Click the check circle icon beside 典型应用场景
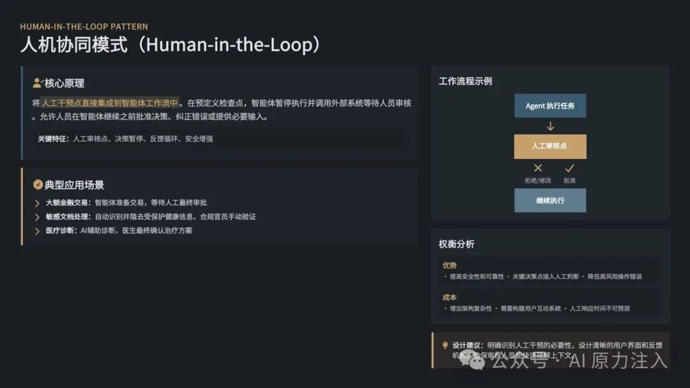The height and width of the screenshot is (388, 690). [x=38, y=184]
